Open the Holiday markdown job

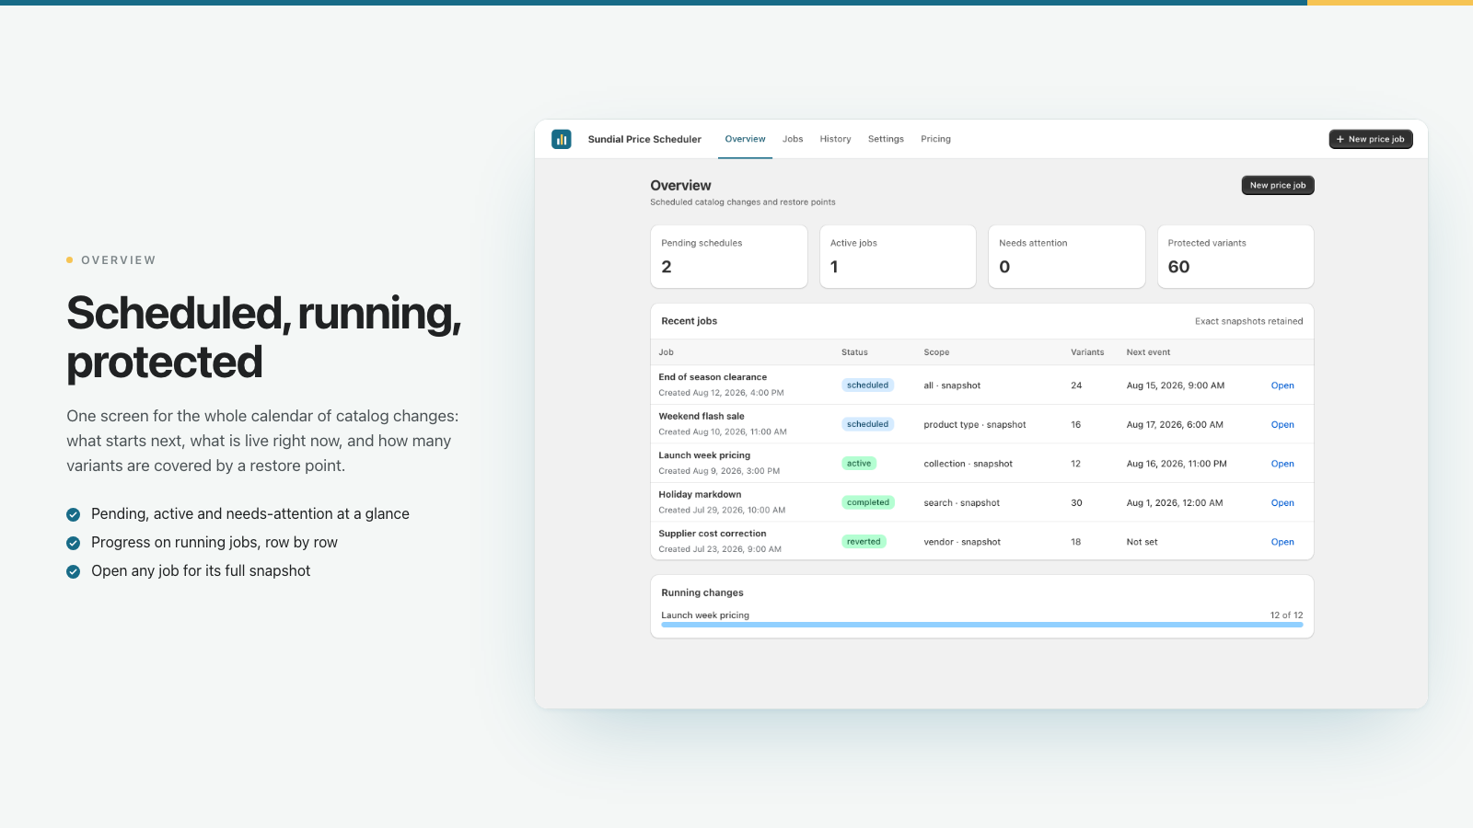click(1282, 503)
